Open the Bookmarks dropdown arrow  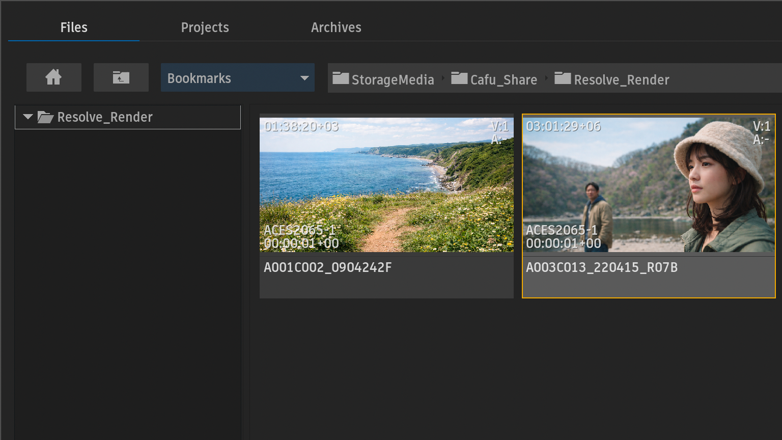click(x=304, y=78)
